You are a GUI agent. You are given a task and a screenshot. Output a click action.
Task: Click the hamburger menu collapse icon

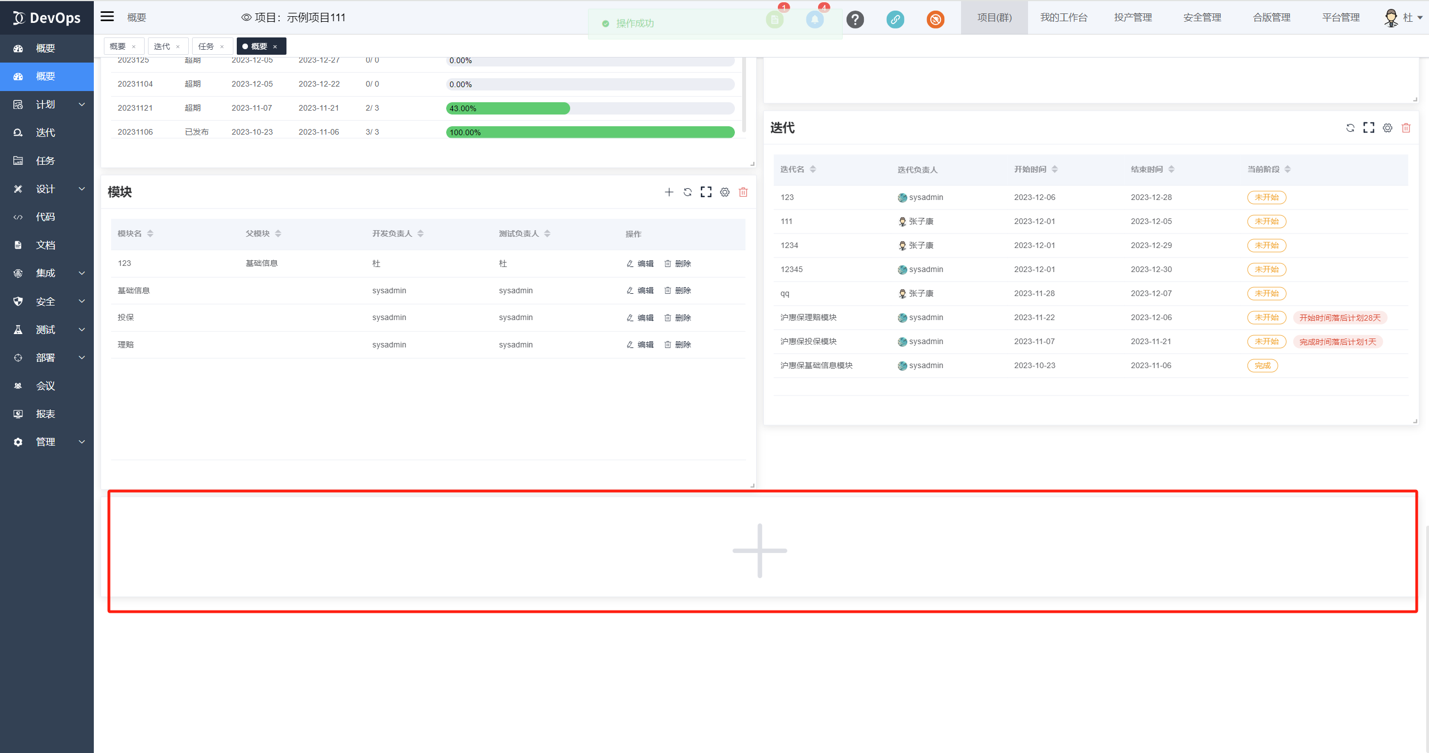click(107, 17)
